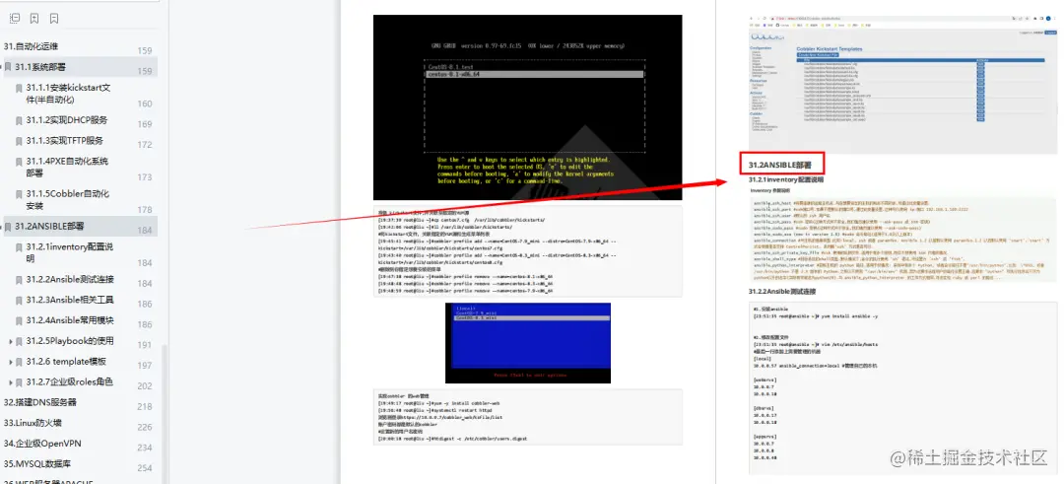Click the GNU GRUB boot screen image
1064x484 pixels.
527,107
